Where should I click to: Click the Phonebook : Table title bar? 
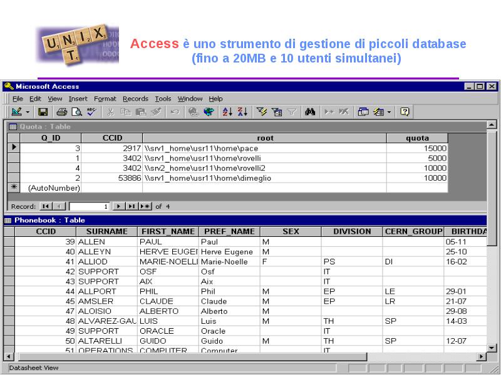[x=245, y=221]
